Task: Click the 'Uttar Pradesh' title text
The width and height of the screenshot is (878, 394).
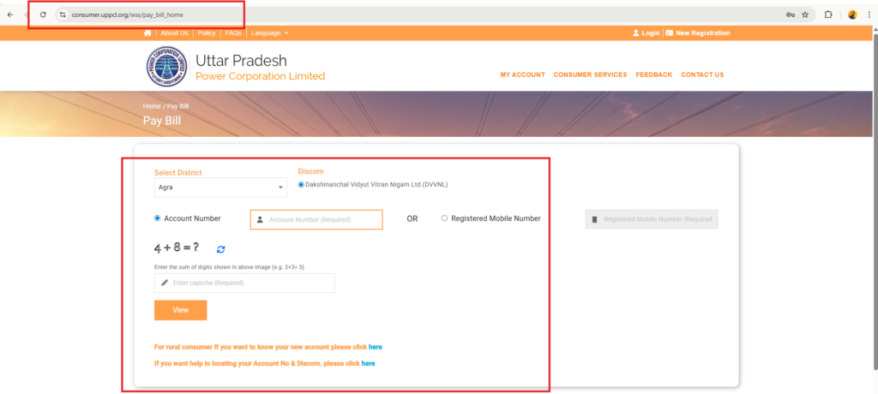Action: (241, 61)
